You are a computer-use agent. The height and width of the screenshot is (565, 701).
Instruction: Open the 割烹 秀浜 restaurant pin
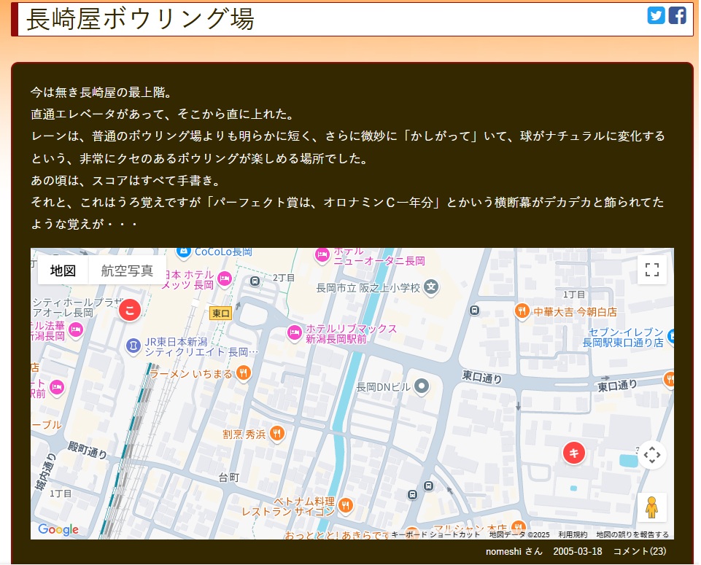(x=277, y=433)
